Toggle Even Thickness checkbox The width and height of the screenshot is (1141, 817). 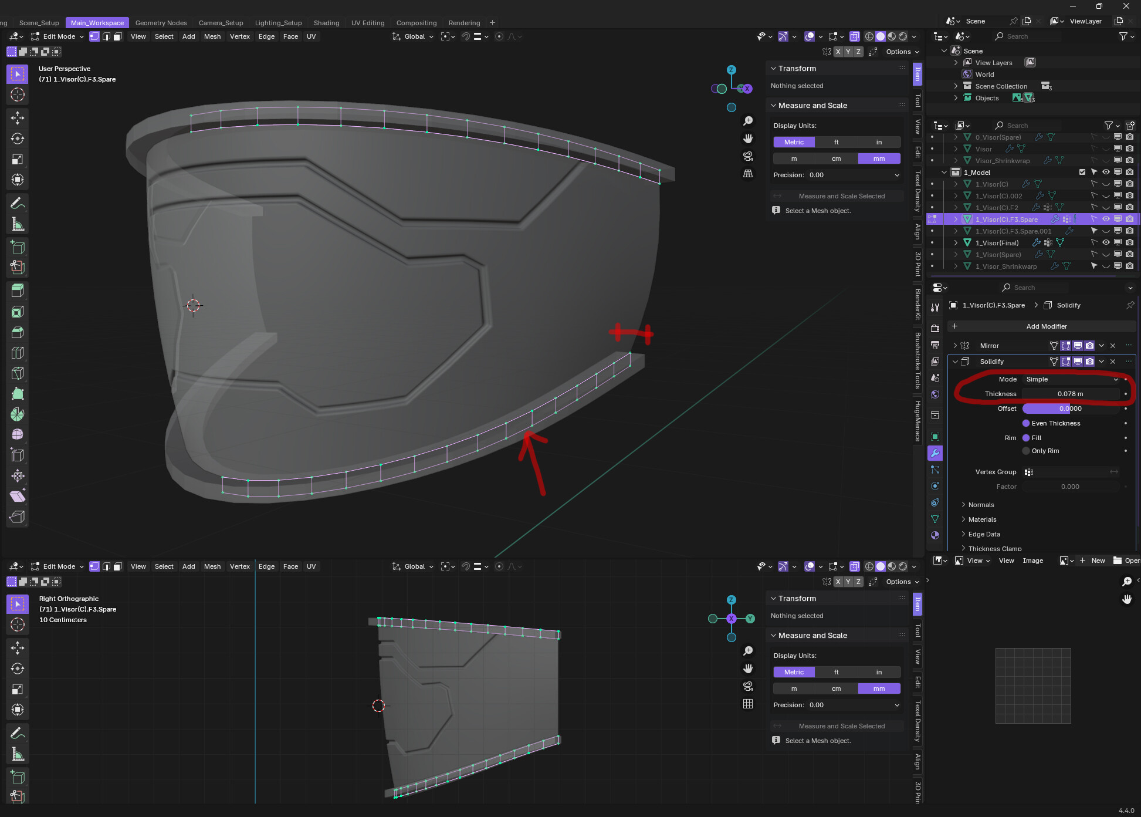1026,423
